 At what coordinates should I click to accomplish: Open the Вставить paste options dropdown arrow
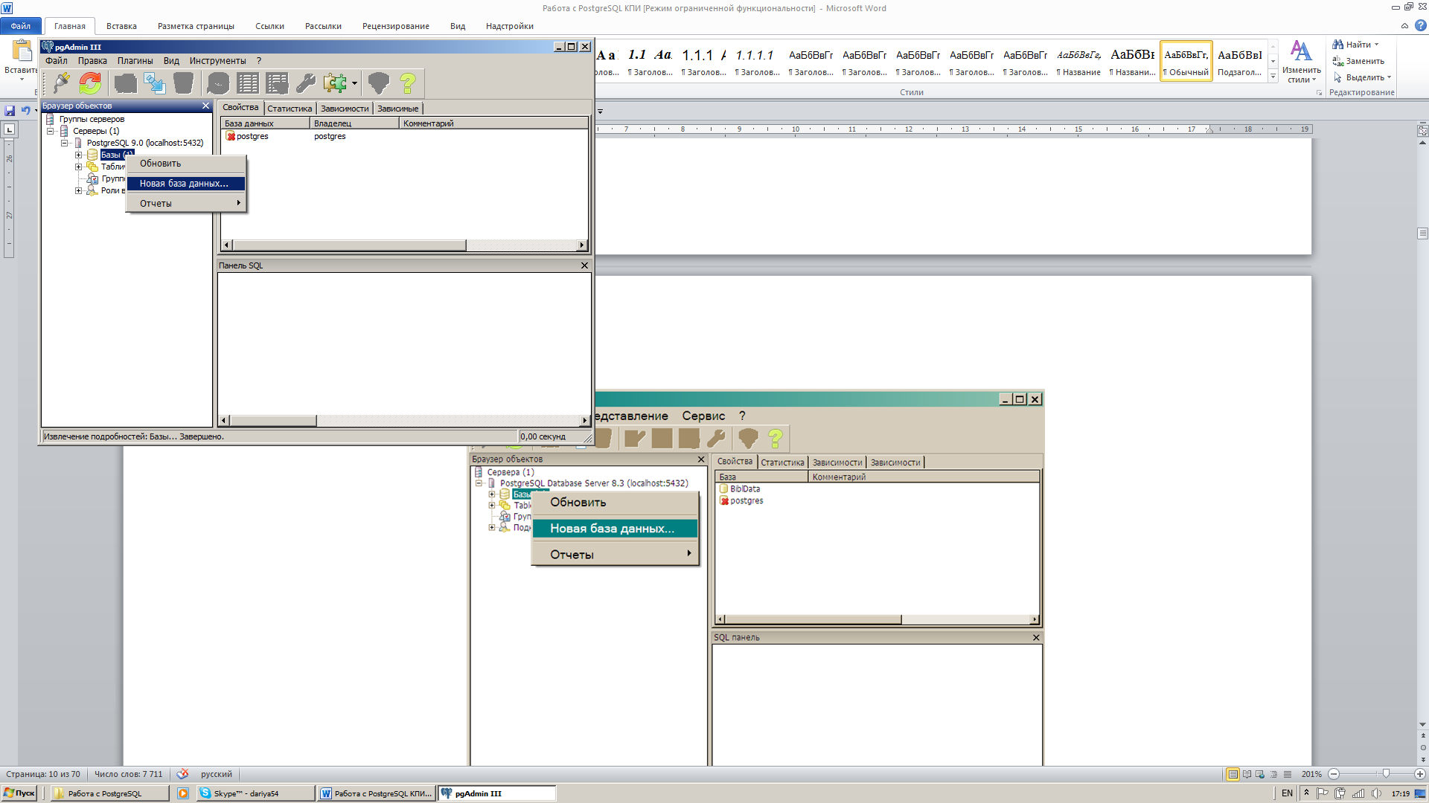22,80
